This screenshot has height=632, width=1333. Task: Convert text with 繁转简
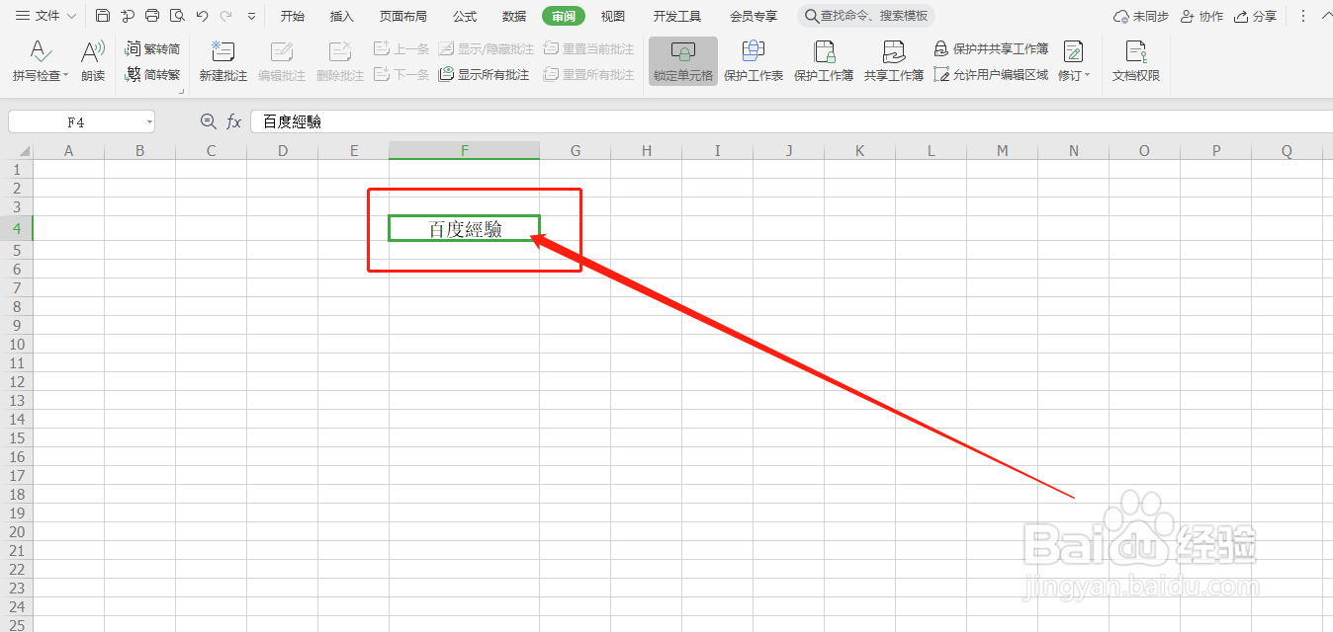pyautogui.click(x=153, y=48)
